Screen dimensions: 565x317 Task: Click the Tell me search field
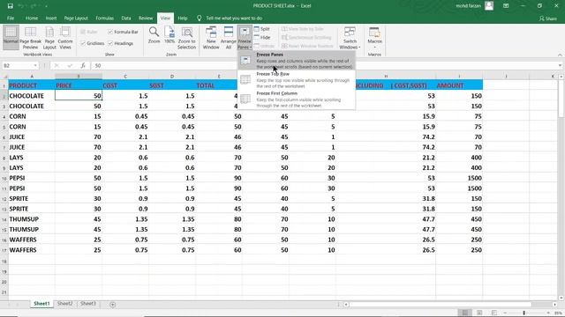click(234, 18)
